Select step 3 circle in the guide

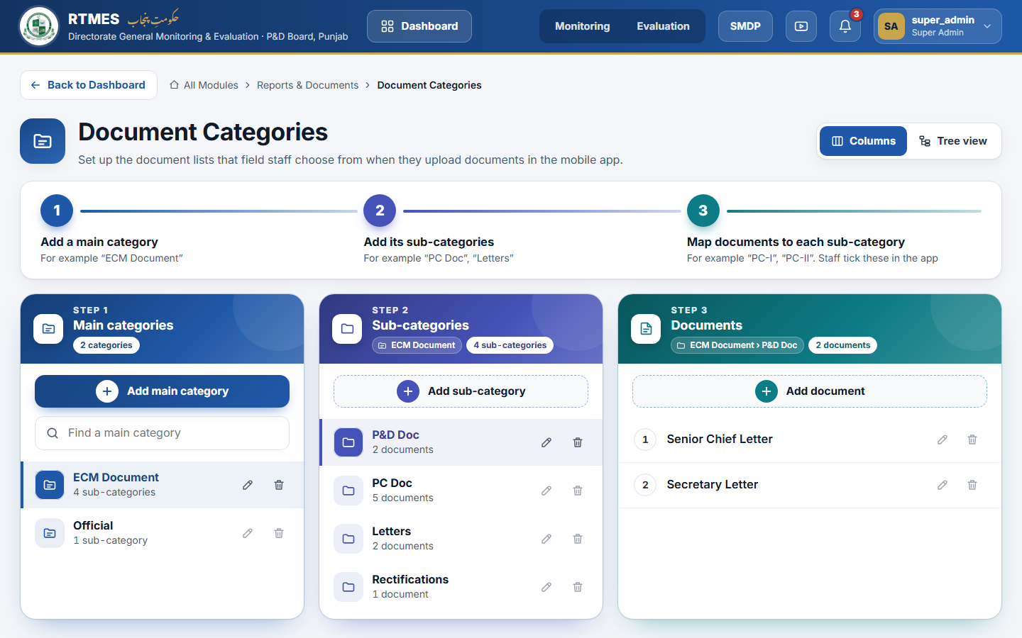703,211
